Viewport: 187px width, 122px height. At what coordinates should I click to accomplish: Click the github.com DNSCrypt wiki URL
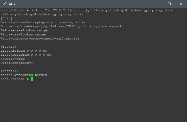76,26
